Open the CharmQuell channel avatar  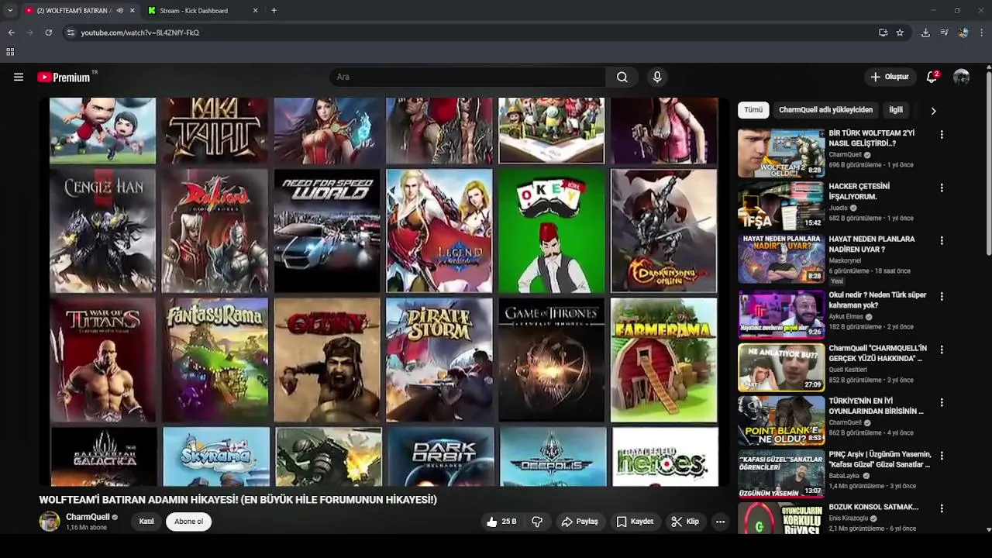(x=50, y=522)
